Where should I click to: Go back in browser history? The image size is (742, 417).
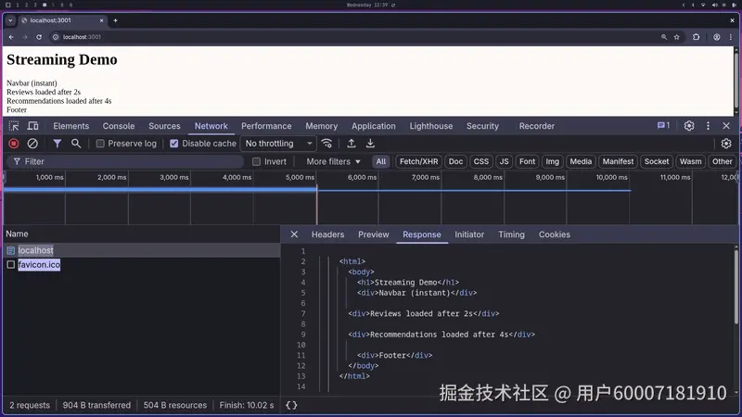(x=11, y=37)
